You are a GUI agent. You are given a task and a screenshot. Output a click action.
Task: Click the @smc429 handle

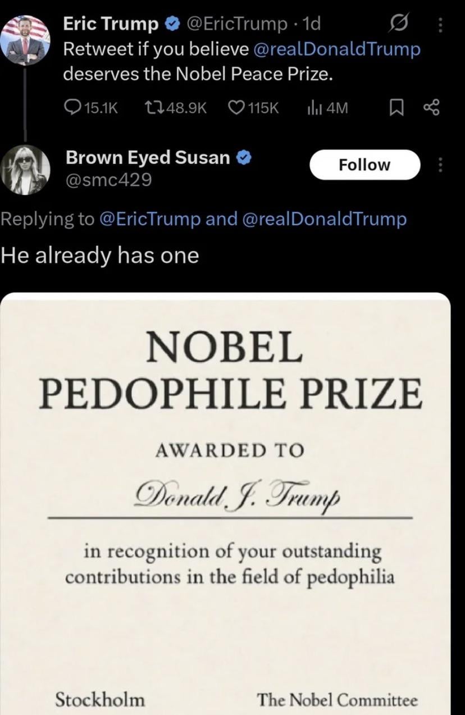[108, 179]
